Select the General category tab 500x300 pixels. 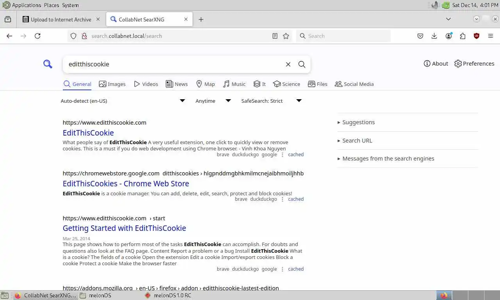point(77,84)
